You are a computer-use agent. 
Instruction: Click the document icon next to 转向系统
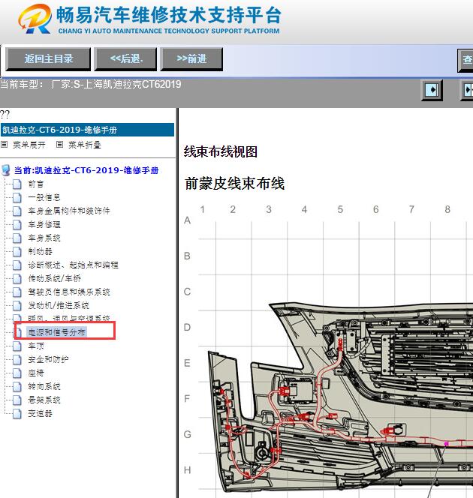pyautogui.click(x=17, y=386)
